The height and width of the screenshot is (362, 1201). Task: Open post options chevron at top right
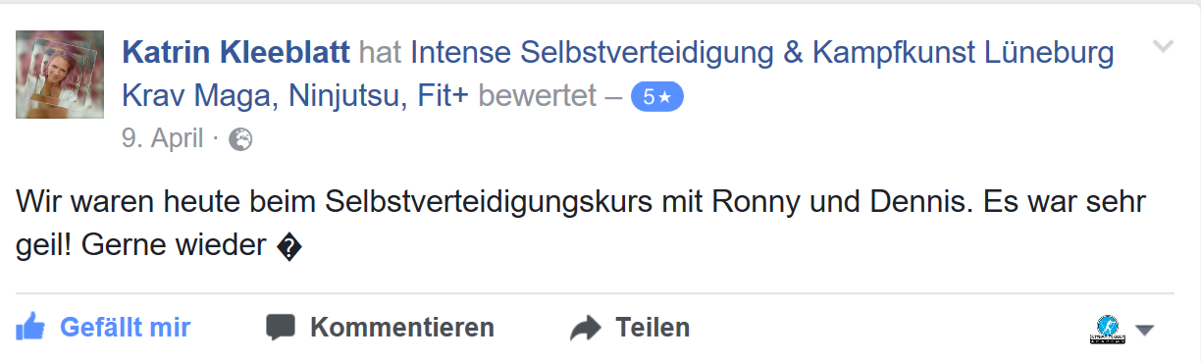click(x=1163, y=46)
